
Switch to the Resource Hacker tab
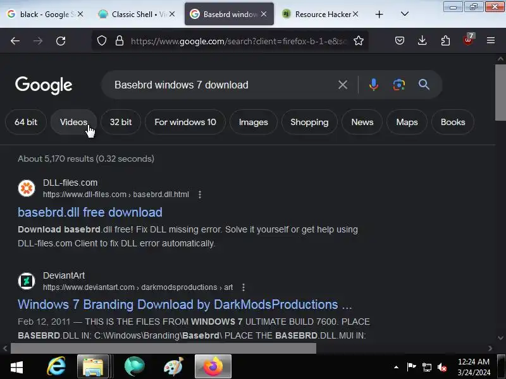coord(319,14)
